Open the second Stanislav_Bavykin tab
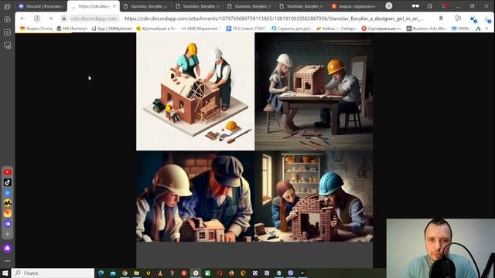 [x=198, y=6]
